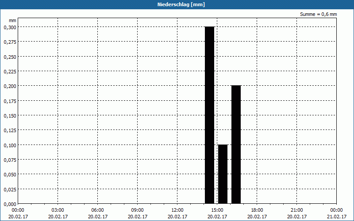Viewport: 354px width, 221px height.
Task: Click the 09:00 time axis label
Action: tap(138, 210)
